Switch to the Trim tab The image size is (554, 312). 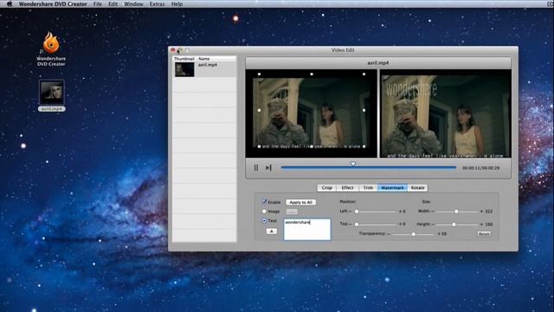click(x=368, y=188)
